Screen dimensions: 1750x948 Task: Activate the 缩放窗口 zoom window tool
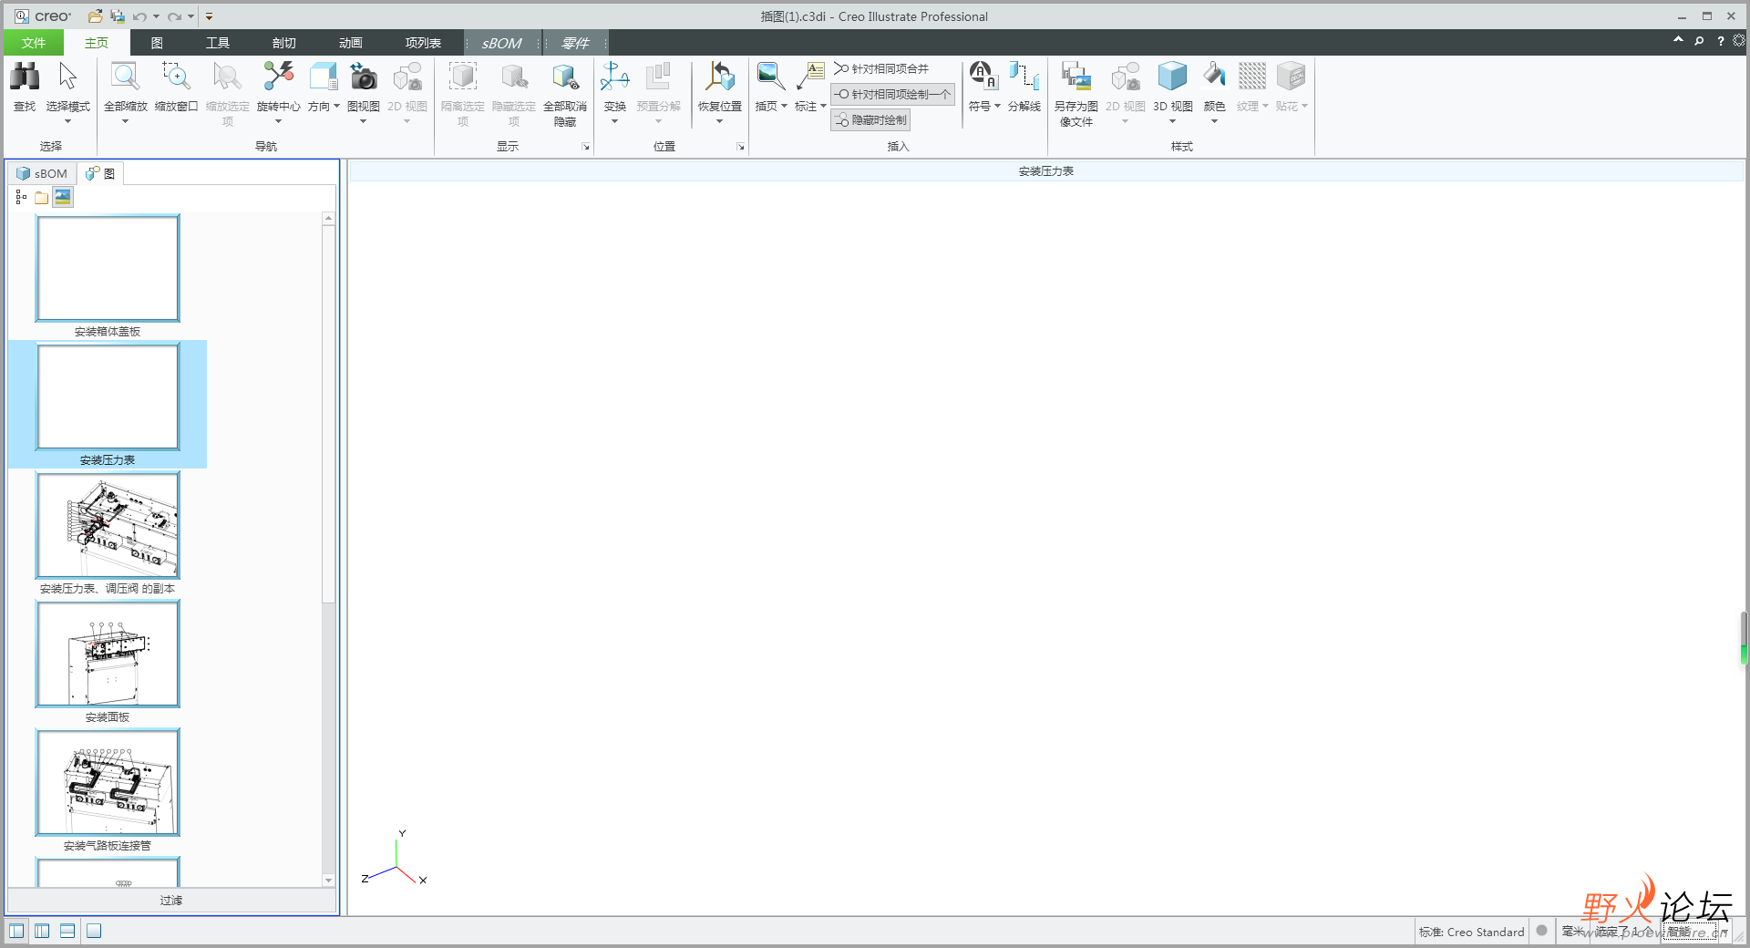176,77
